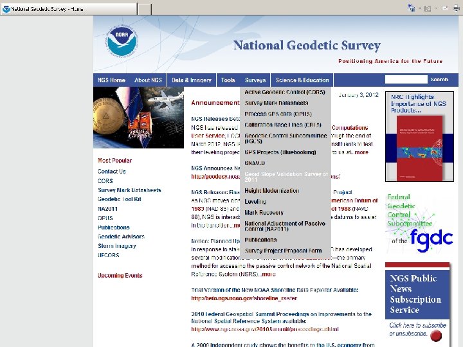Select the National Geodetic Survey tab
463x347 pixels.
click(x=69, y=9)
